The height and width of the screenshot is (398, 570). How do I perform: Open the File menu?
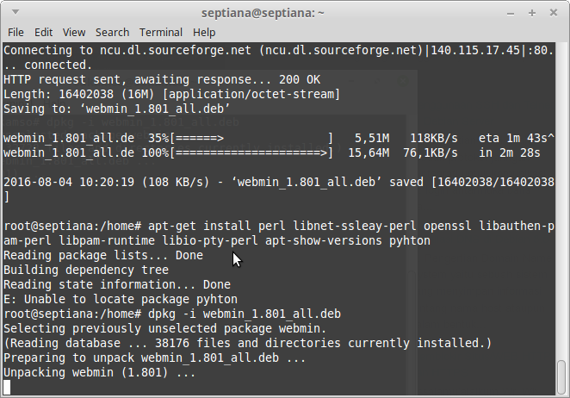(x=15, y=32)
